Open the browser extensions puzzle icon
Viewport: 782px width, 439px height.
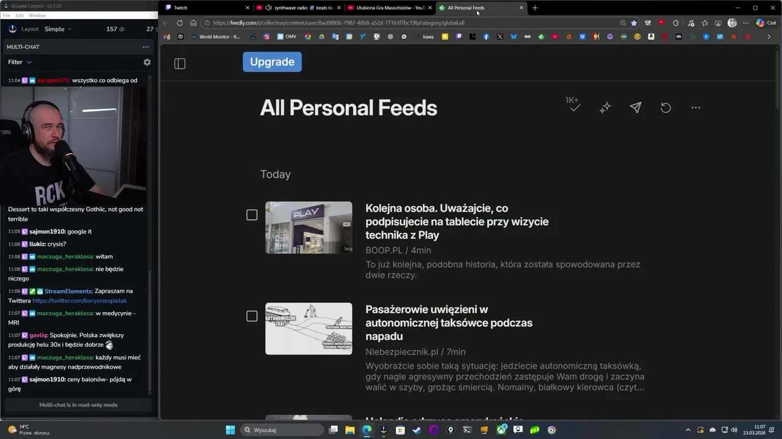[x=676, y=23]
